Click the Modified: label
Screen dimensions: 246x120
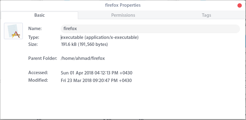click(38, 80)
